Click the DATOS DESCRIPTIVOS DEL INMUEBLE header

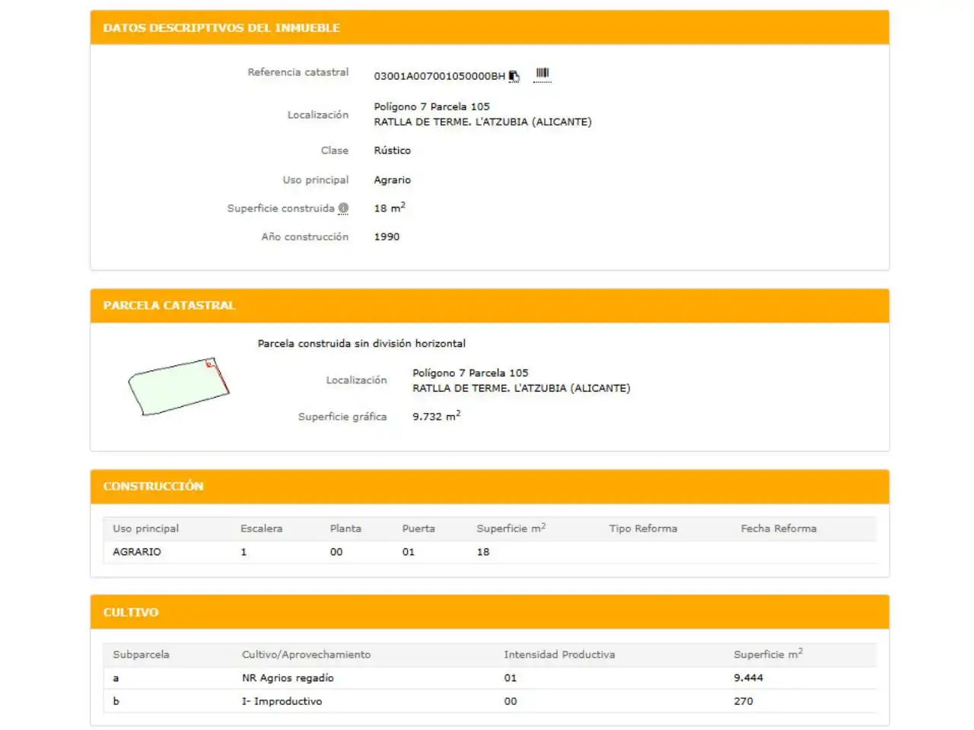click(x=490, y=27)
